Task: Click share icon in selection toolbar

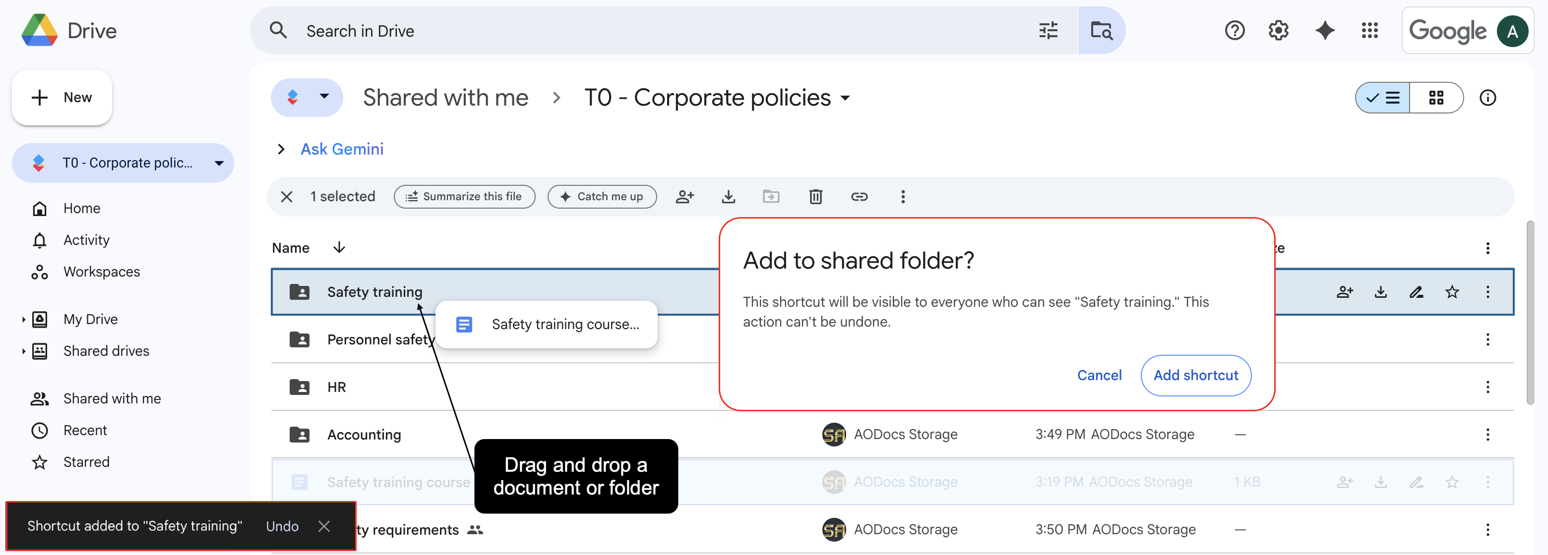Action: (684, 196)
